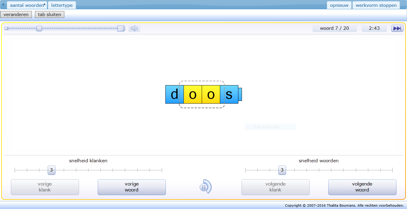Go to the previous word with 'vorige woord'

(132, 187)
